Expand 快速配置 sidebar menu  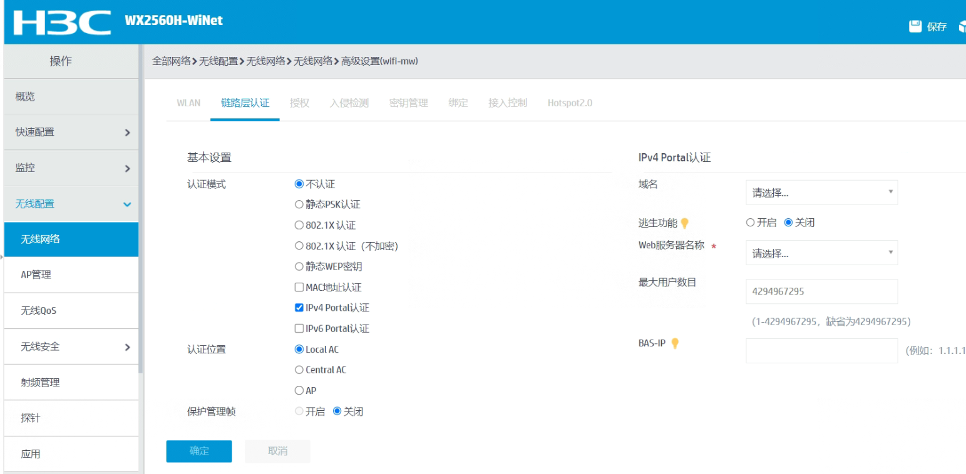pyautogui.click(x=71, y=132)
